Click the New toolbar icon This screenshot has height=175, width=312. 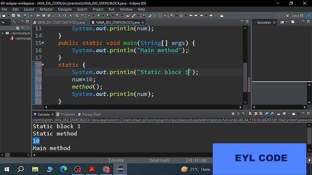[4, 16]
